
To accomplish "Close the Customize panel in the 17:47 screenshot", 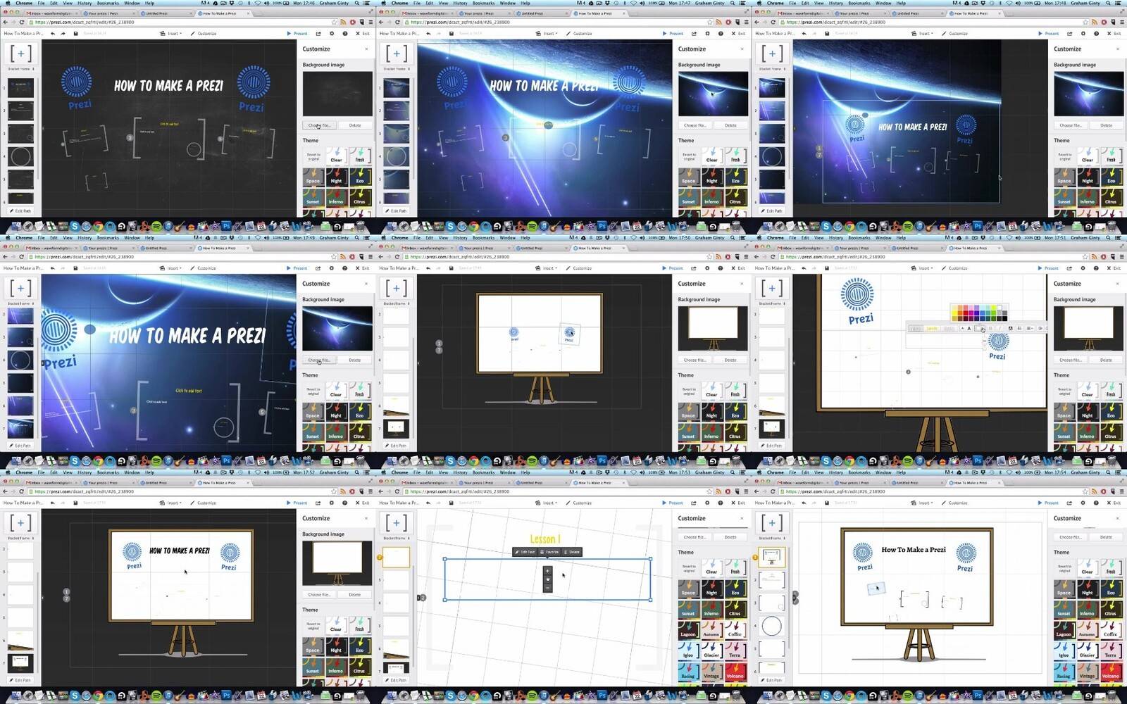I will point(742,49).
